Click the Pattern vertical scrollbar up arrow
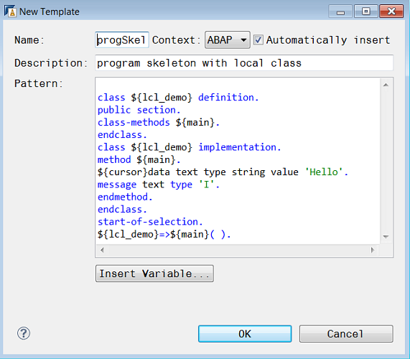Viewport: 410px width, 359px height. click(386, 85)
